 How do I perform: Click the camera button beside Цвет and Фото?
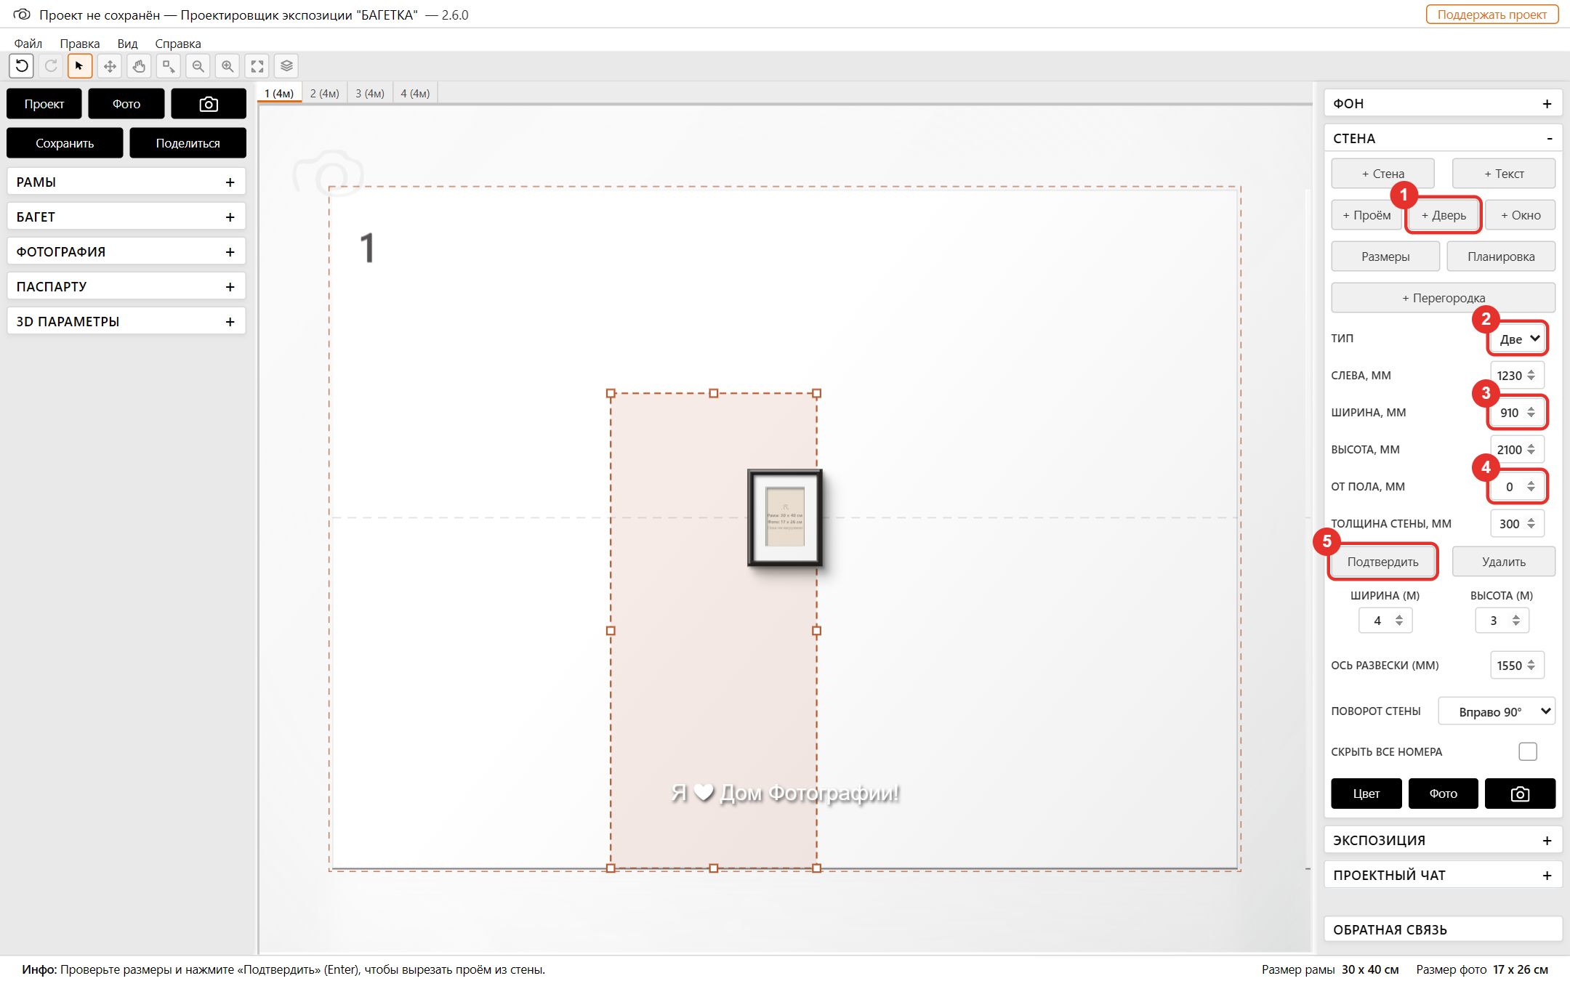pos(1520,794)
